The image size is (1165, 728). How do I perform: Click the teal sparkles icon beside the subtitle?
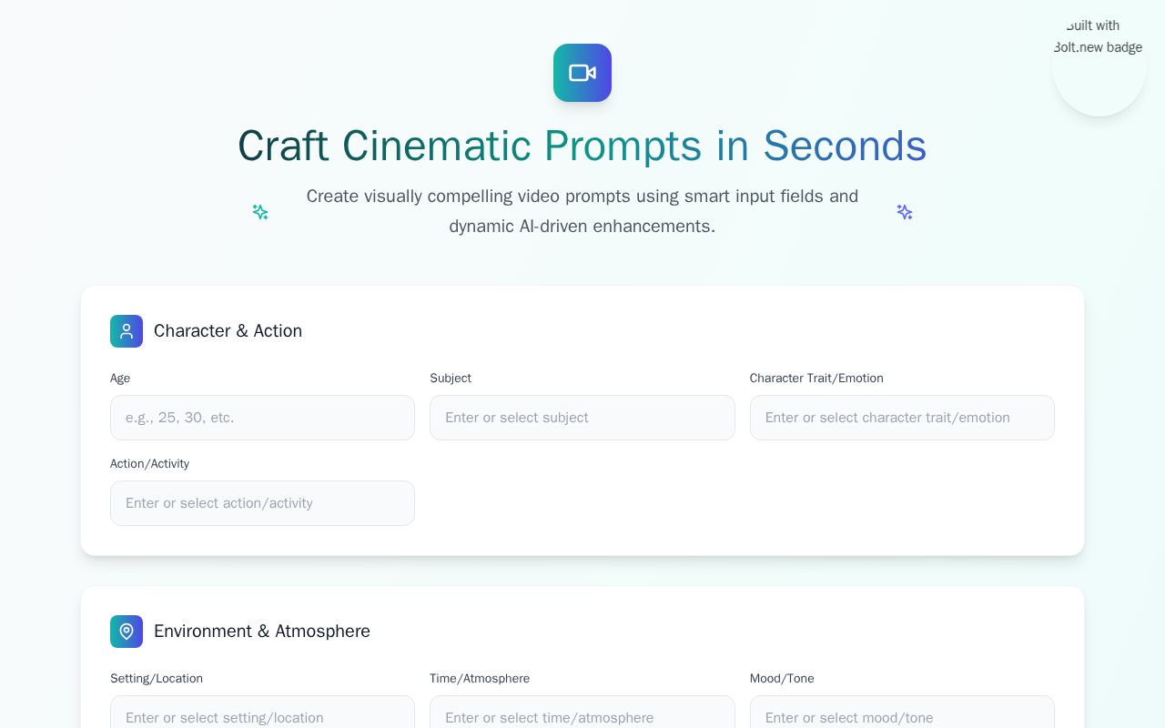[x=260, y=212]
